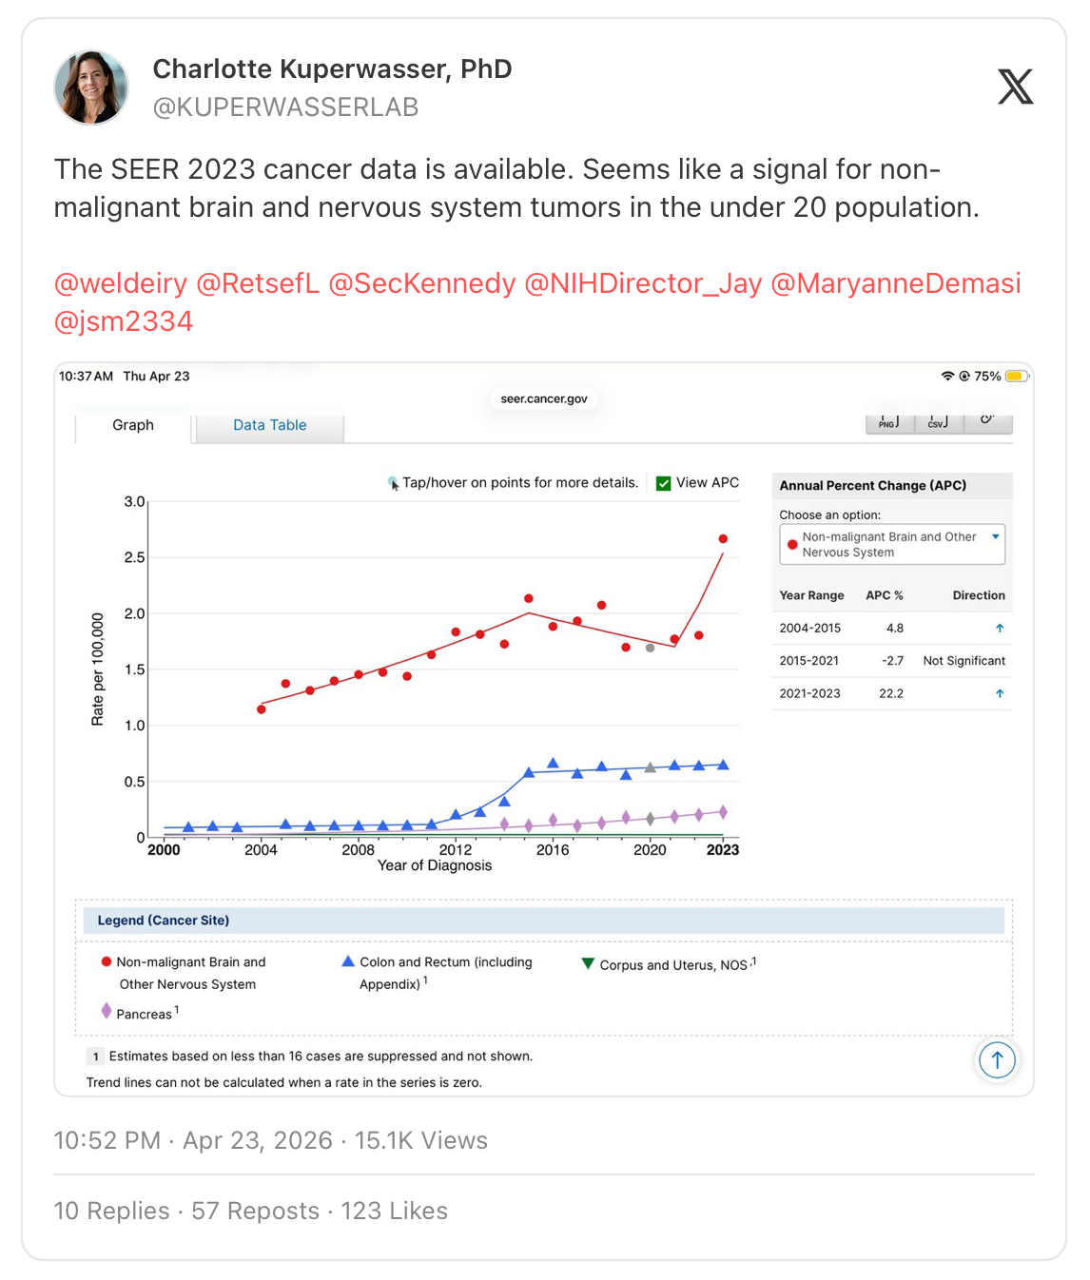Screen dimensions: 1090x1280
Task: Click the X logo on the tweet
Action: coord(1015,87)
